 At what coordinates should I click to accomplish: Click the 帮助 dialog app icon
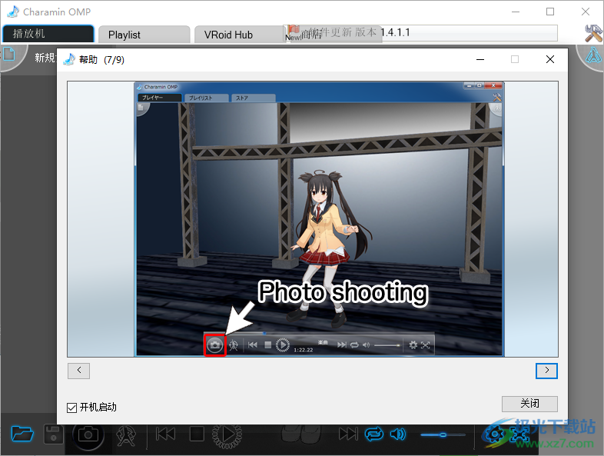69,59
